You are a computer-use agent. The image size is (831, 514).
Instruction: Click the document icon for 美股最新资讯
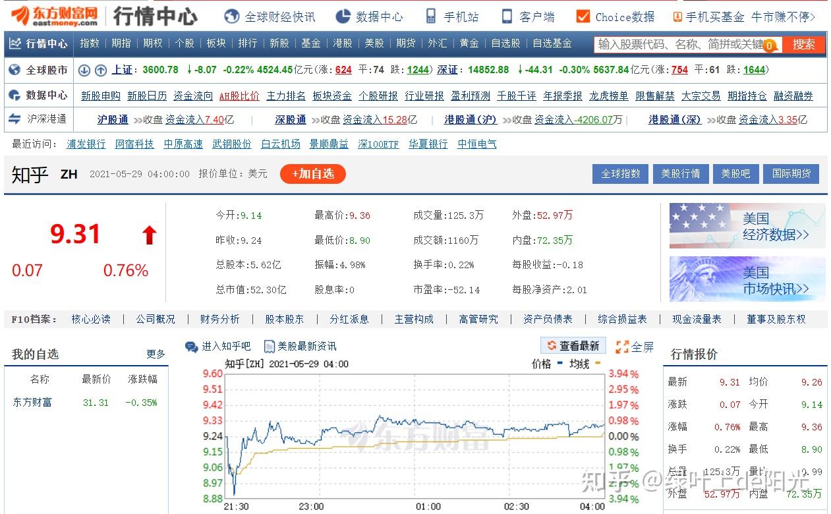269,346
